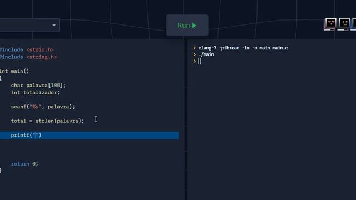Click the './main' line in console
Viewport: 356px width, 200px height.
pos(206,54)
